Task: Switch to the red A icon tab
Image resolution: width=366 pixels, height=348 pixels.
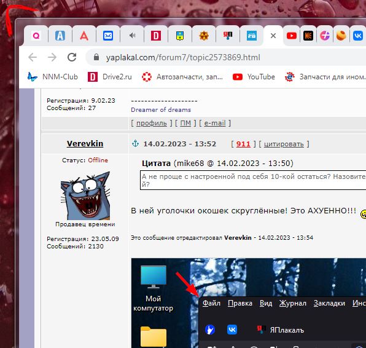Action: [x=84, y=36]
